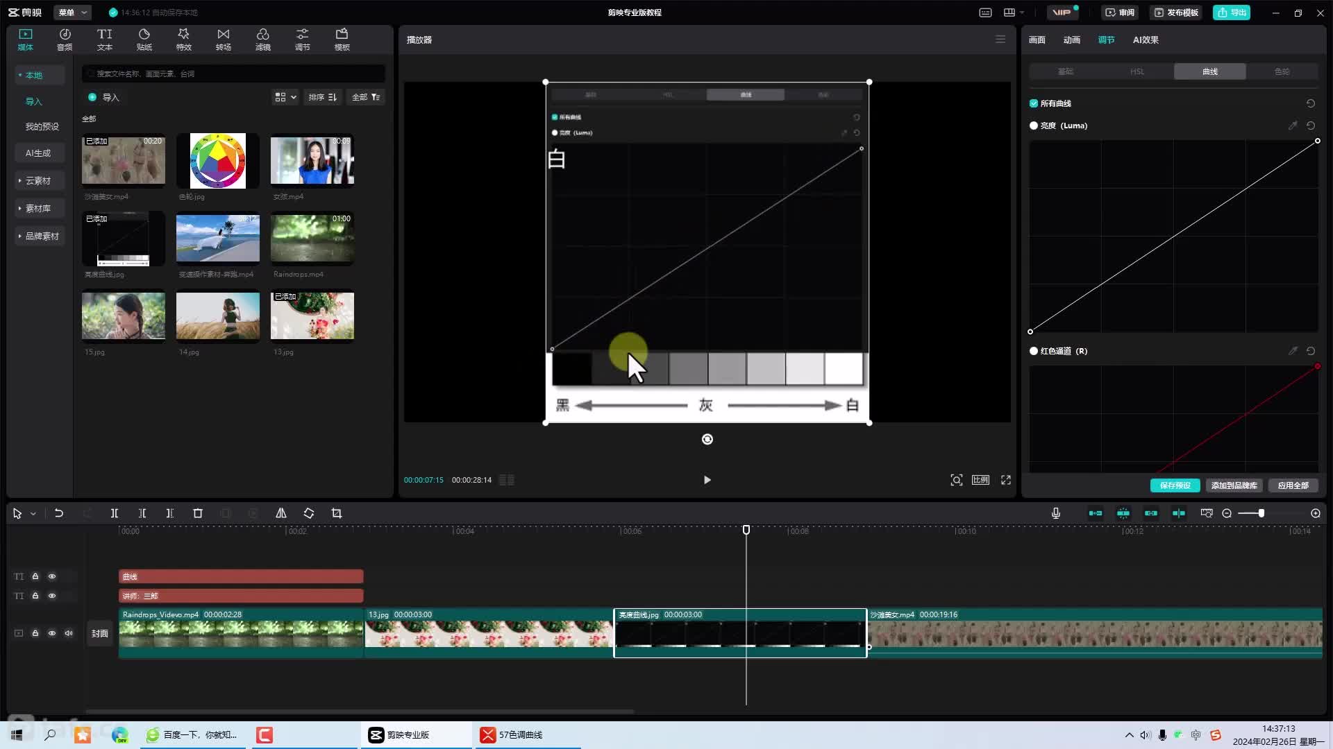Click the player fullscreen icon
The width and height of the screenshot is (1333, 749).
(1006, 480)
